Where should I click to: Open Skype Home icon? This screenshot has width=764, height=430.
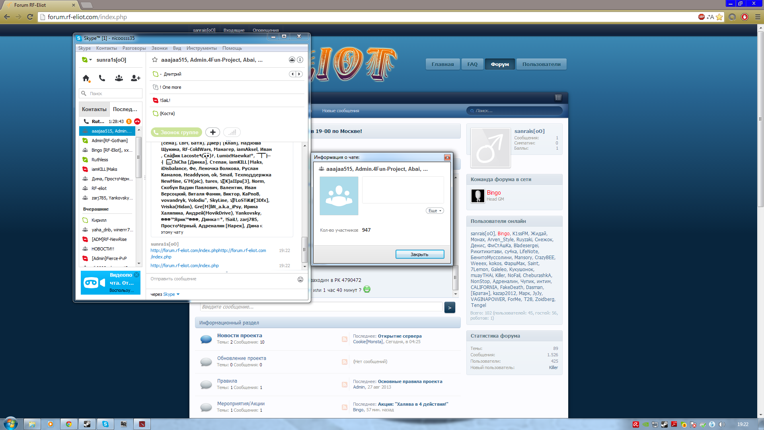tap(86, 78)
